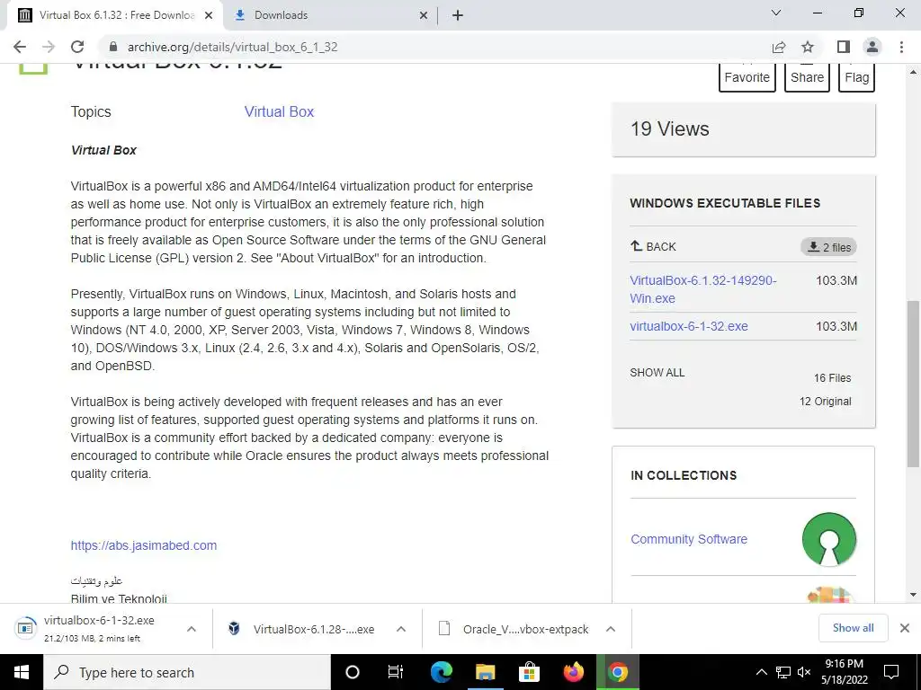This screenshot has width=921, height=690.
Task: Share this page from the address bar
Action: 779,47
